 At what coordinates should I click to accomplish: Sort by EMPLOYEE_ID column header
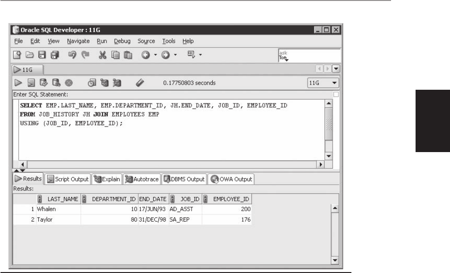(x=227, y=199)
